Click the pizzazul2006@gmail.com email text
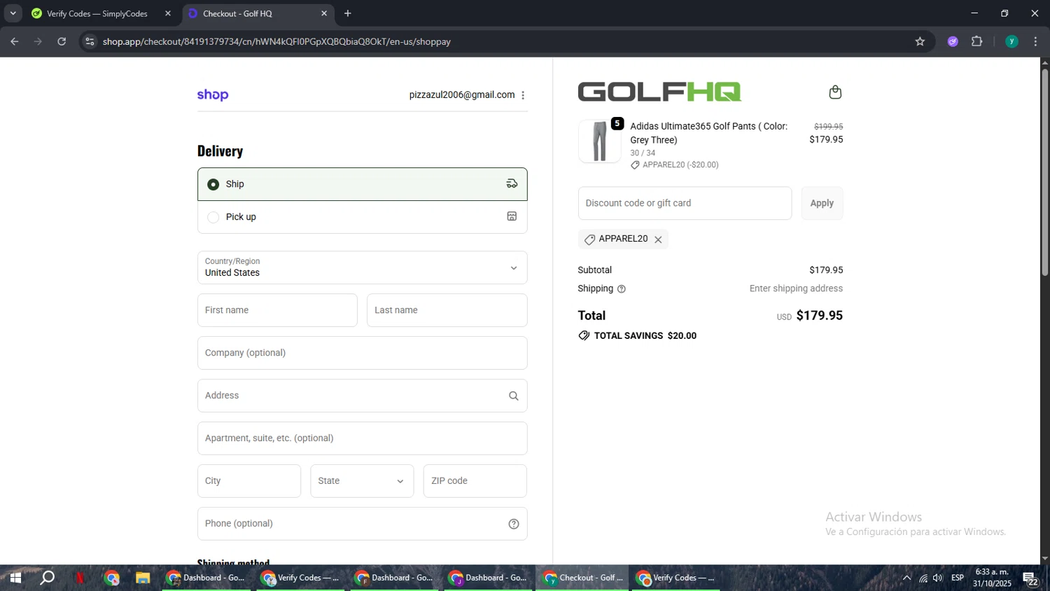This screenshot has height=591, width=1050. 462,95
